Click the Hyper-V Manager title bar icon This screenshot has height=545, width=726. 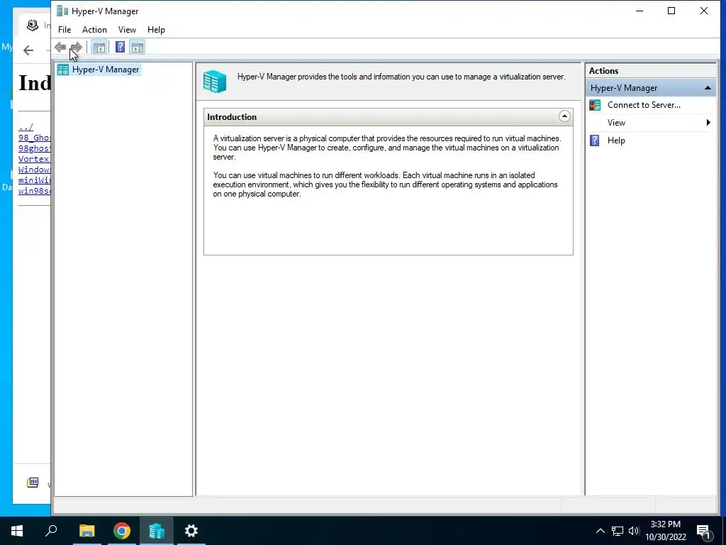coord(62,11)
